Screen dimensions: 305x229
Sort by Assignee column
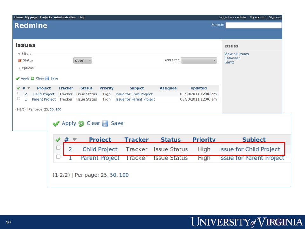(x=168, y=88)
